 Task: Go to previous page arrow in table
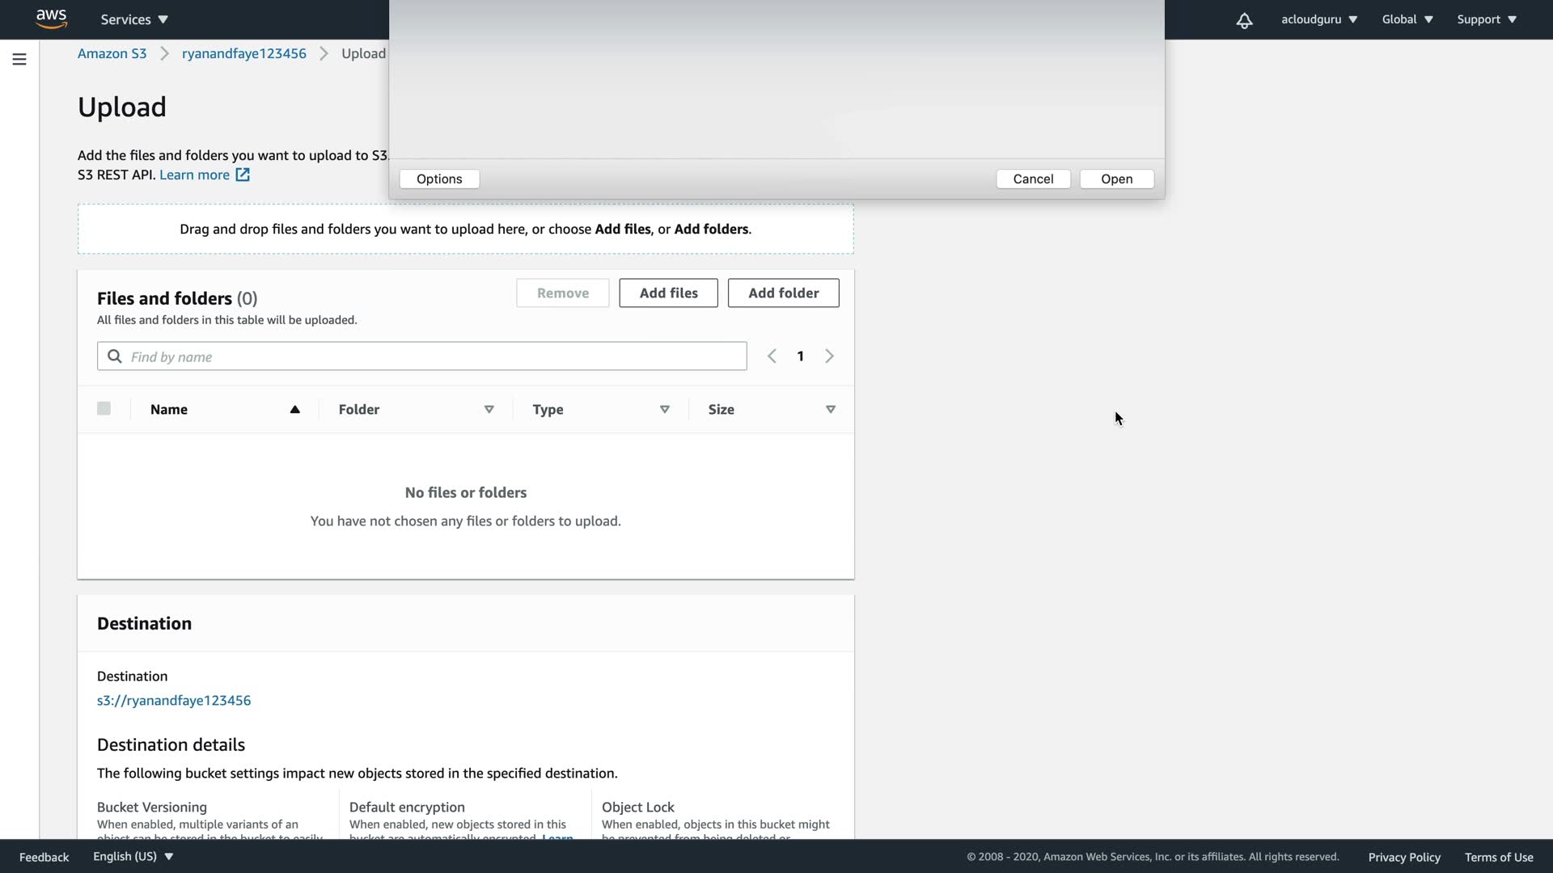772,356
